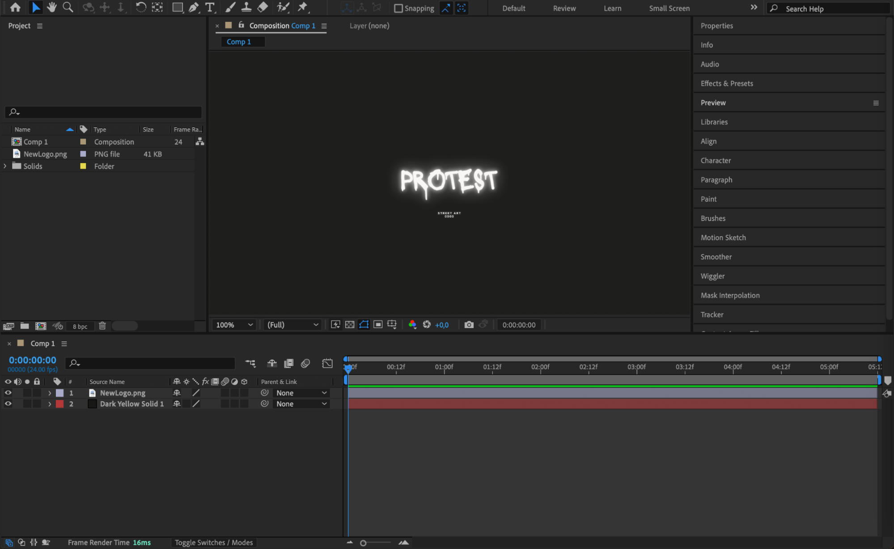Toggle transparency grid icon in viewer
The height and width of the screenshot is (549, 894).
[350, 325]
